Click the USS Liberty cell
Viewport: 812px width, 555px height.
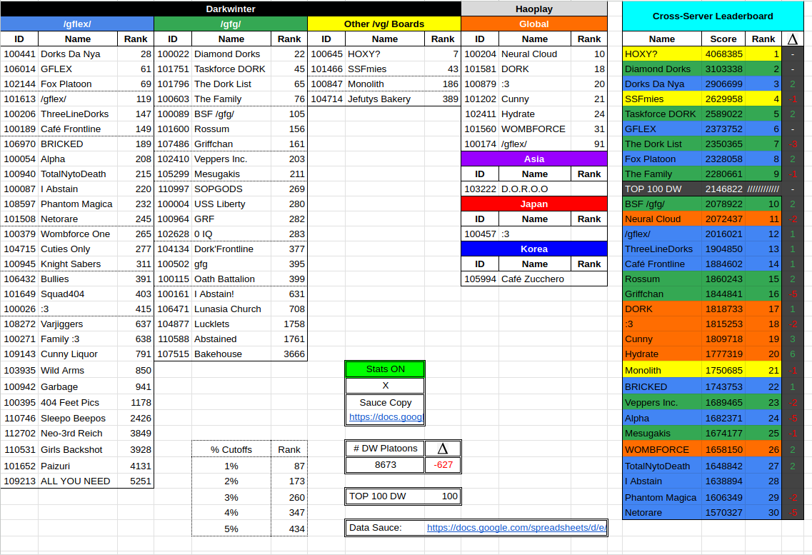(x=231, y=204)
